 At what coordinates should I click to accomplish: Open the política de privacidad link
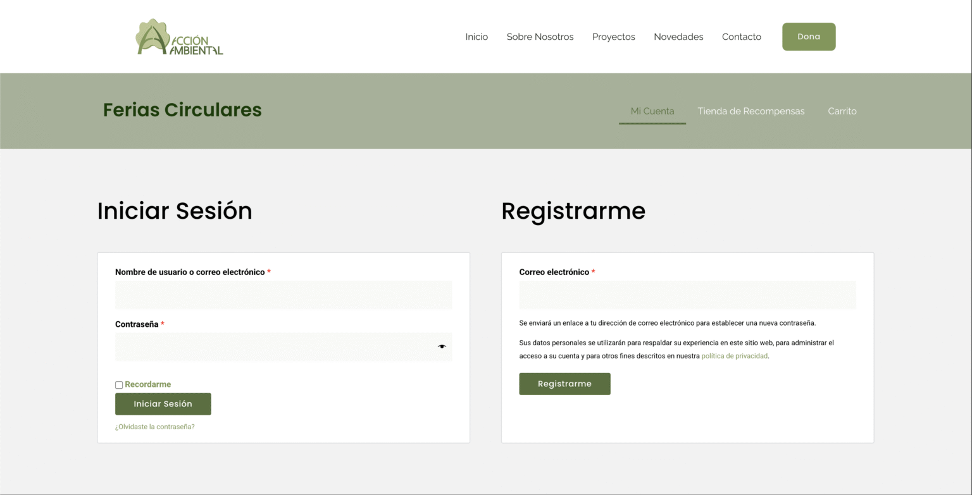[x=734, y=356]
